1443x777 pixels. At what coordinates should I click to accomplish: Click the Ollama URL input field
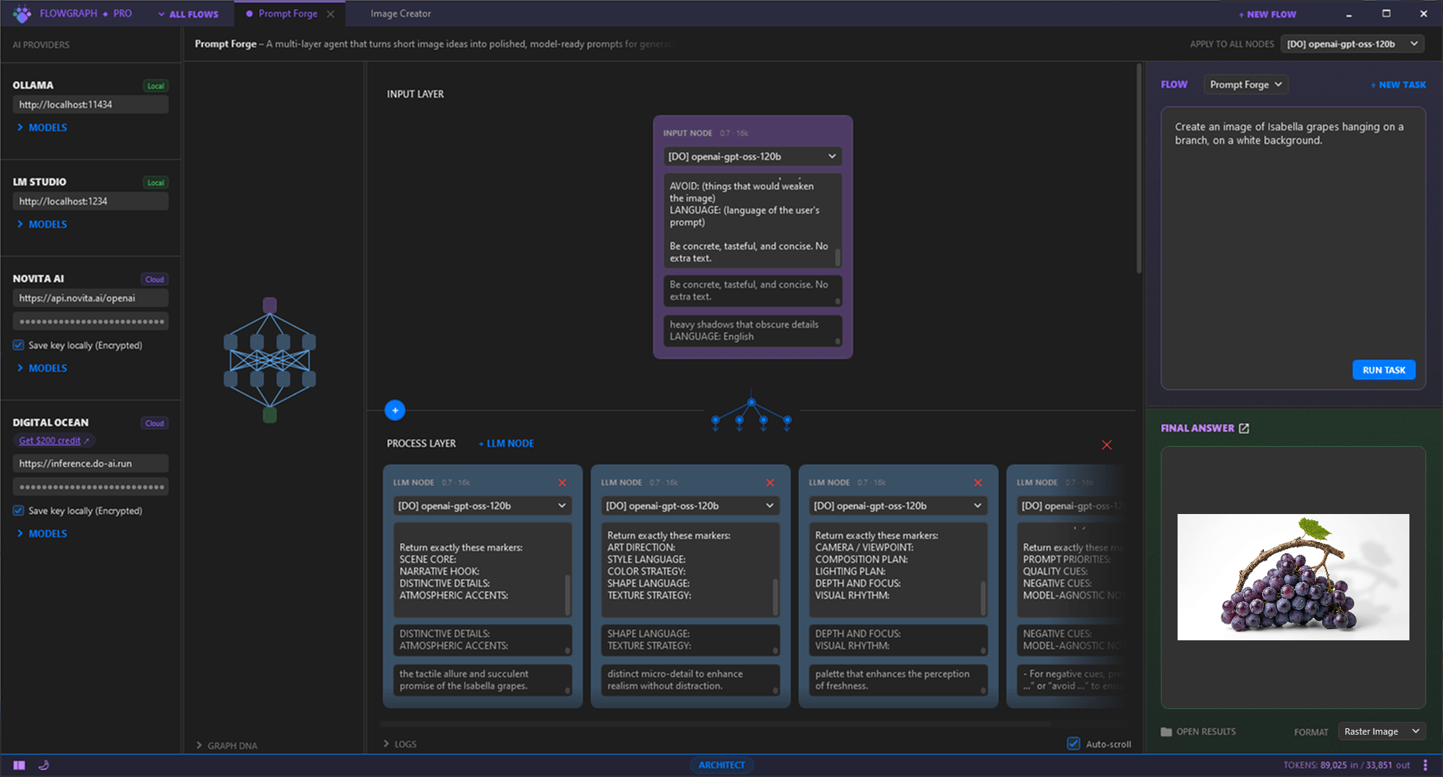coord(90,105)
